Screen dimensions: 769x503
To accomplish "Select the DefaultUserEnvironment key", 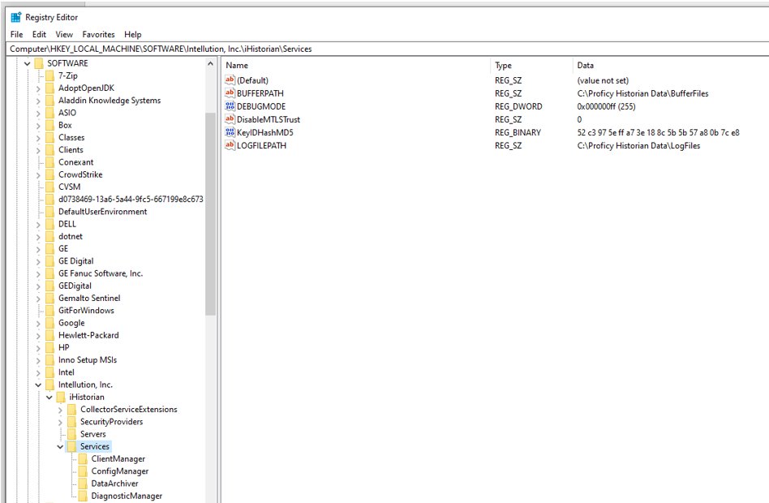I will pyautogui.click(x=102, y=212).
